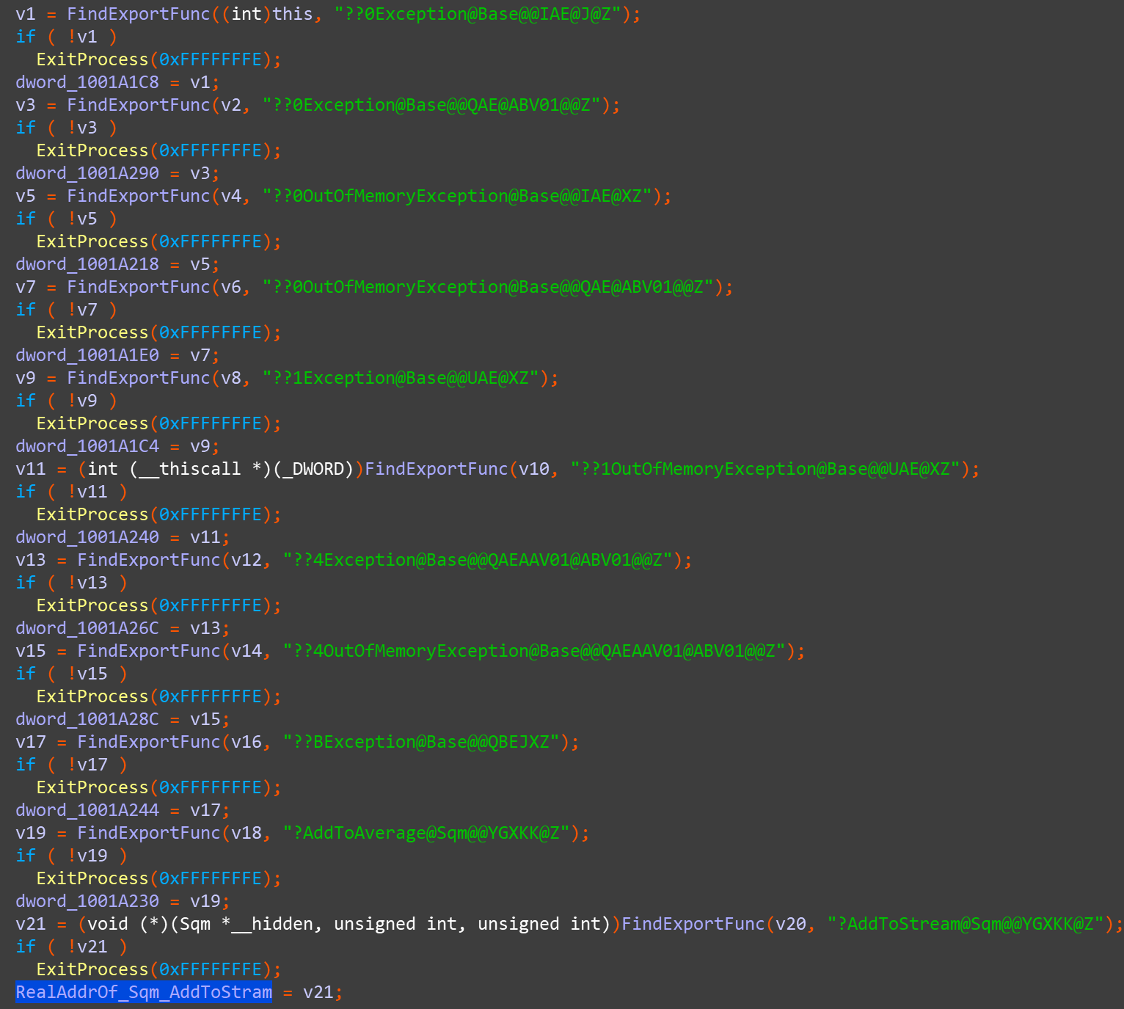
Task: Click on dword_1001A240 identifier
Action: tap(87, 537)
